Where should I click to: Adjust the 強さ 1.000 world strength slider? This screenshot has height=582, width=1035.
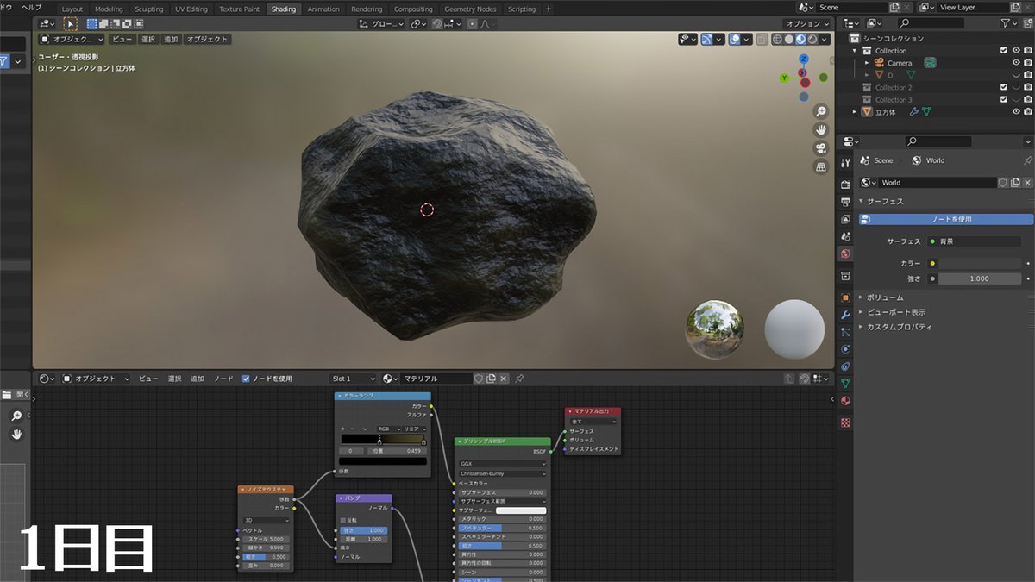click(x=979, y=278)
